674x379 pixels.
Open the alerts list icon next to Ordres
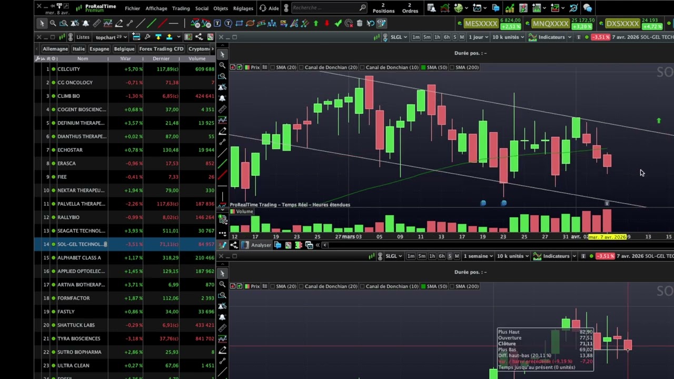[x=432, y=8]
